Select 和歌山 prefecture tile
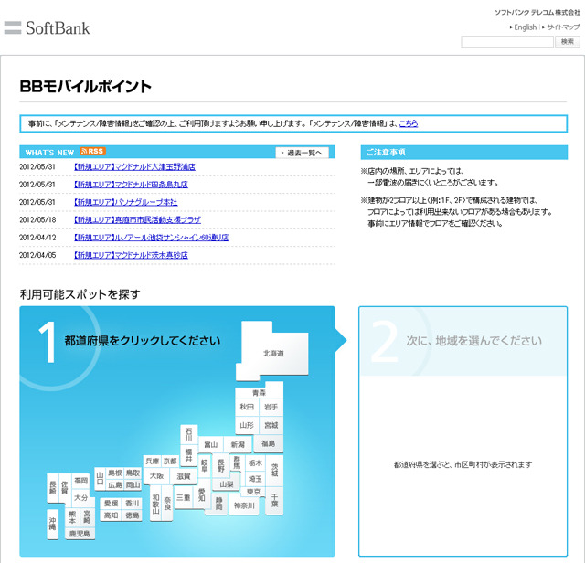This screenshot has width=585, height=563. 155,503
